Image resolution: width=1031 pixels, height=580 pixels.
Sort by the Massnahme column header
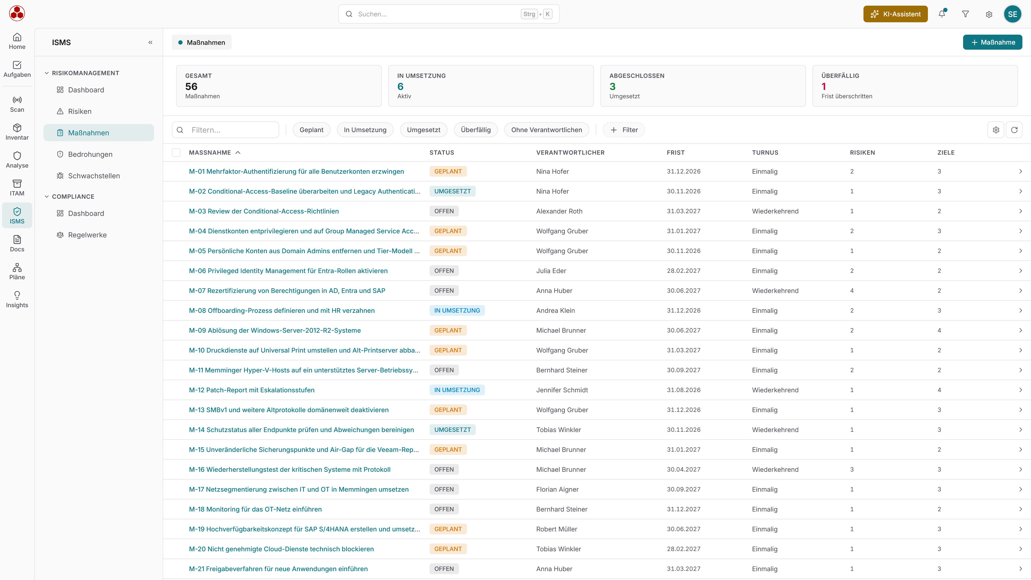coord(215,153)
